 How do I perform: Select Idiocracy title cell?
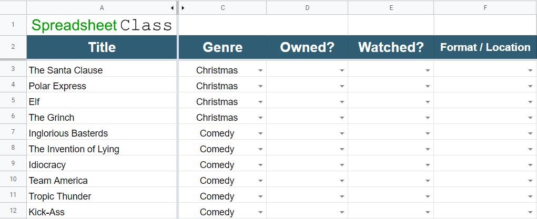(x=102, y=164)
